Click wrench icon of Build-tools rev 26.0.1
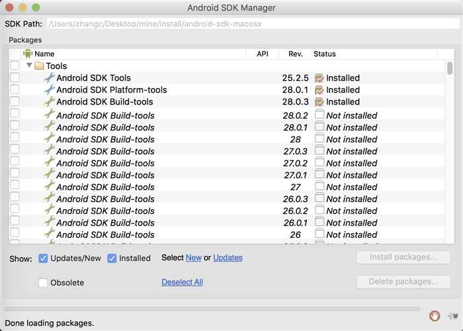The image size is (463, 331). pos(50,220)
